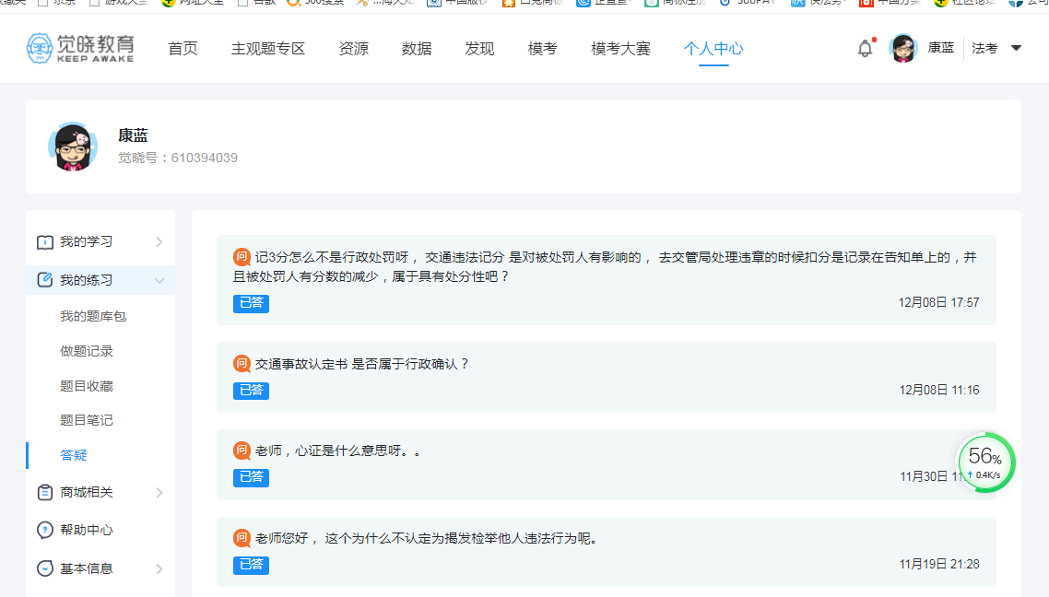Click username 康蓝 in the header

[940, 48]
